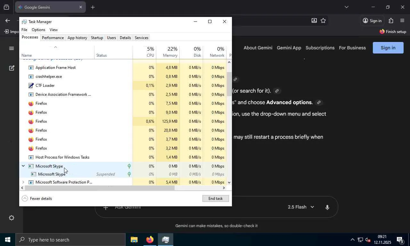
Task: Open the About Gemini link
Action: tap(258, 48)
